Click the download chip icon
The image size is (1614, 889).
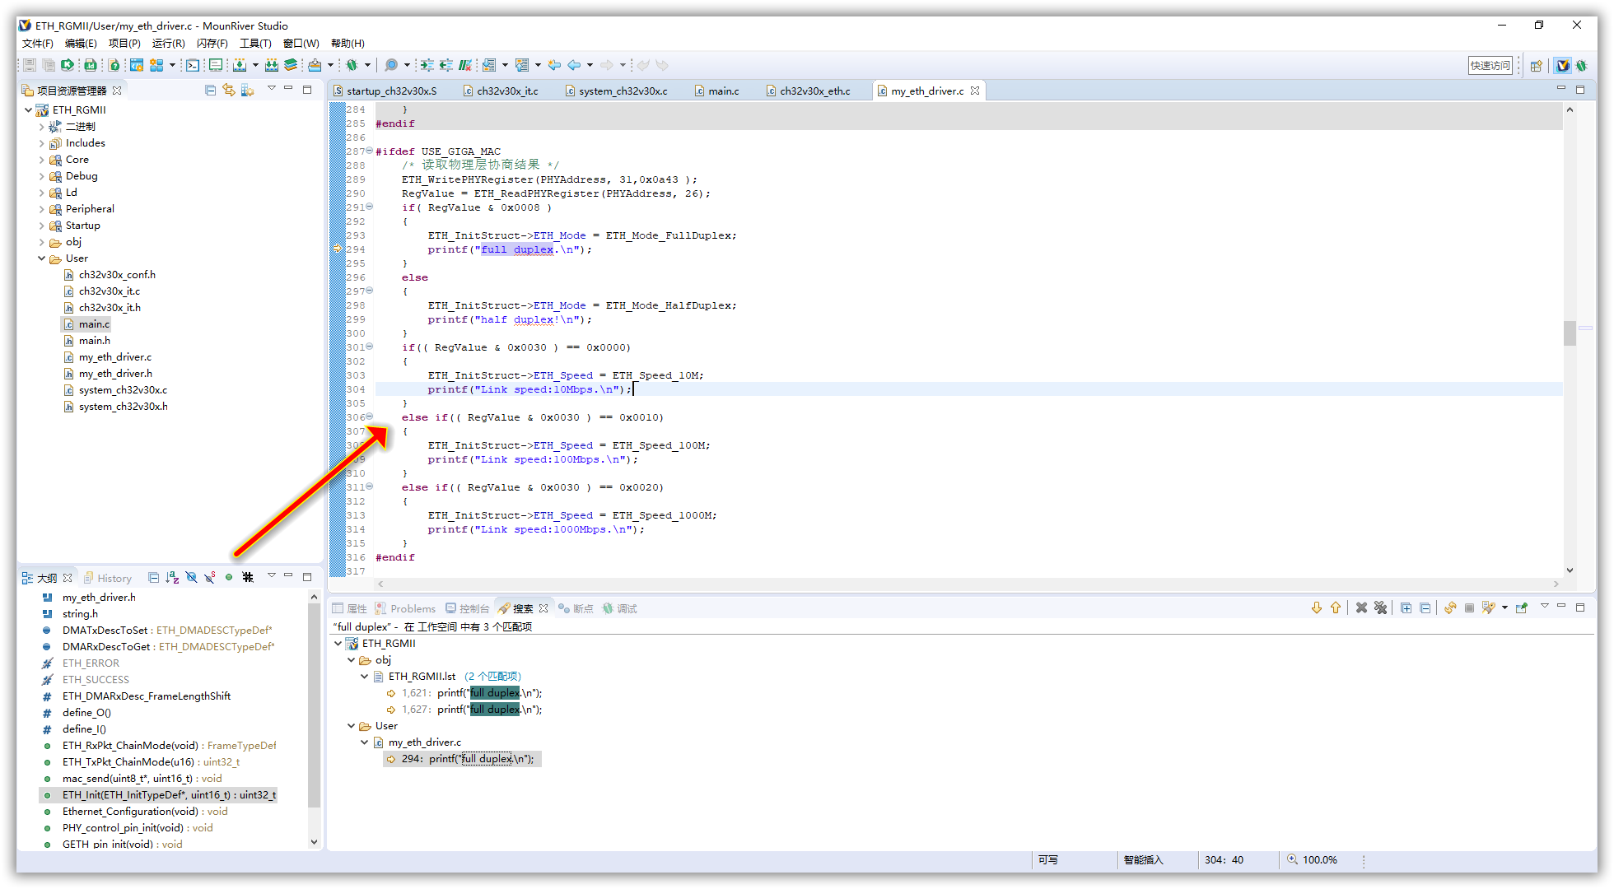239,65
